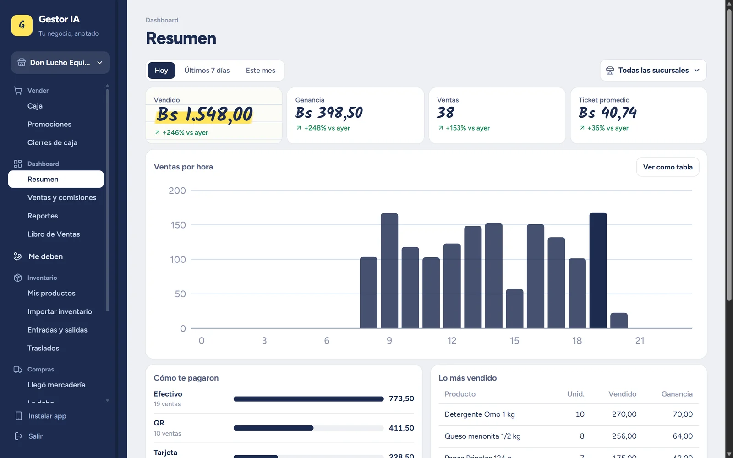The width and height of the screenshot is (733, 458).
Task: Click the Ticket promedio Bs 40,74 card
Action: [639, 115]
